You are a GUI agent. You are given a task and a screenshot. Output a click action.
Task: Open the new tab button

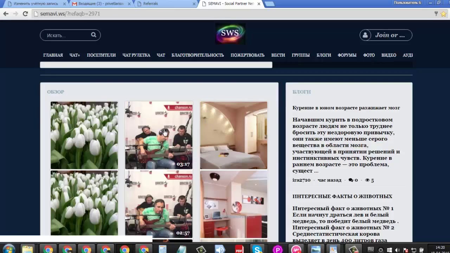click(x=269, y=4)
